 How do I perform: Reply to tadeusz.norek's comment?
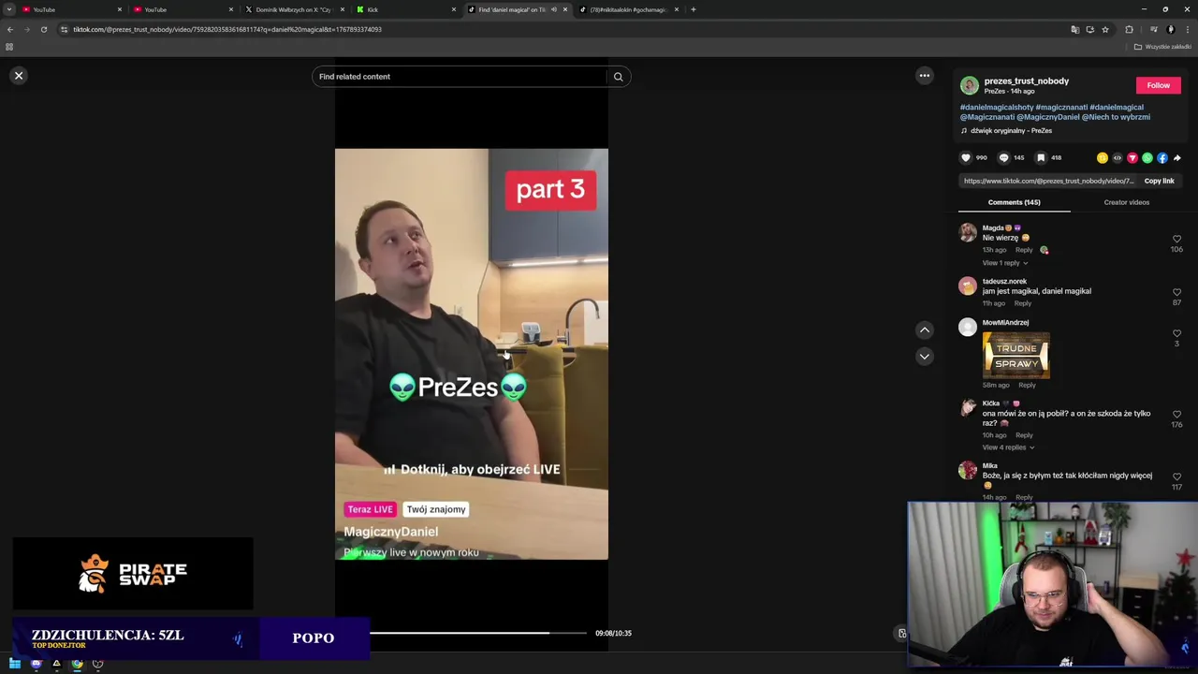(x=1022, y=303)
